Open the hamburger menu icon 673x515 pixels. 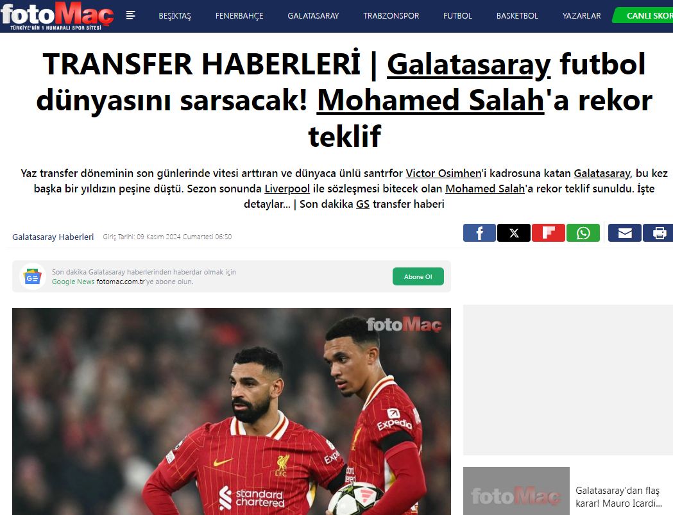click(x=130, y=15)
